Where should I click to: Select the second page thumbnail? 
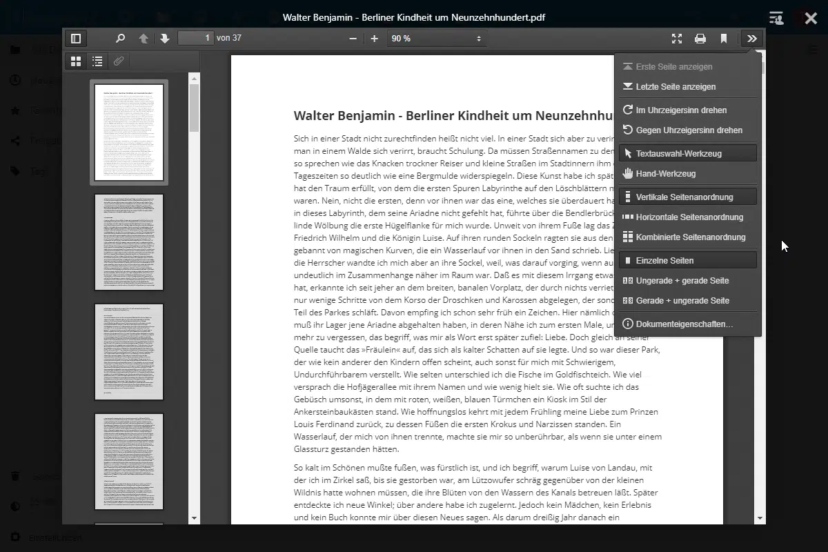[129, 242]
